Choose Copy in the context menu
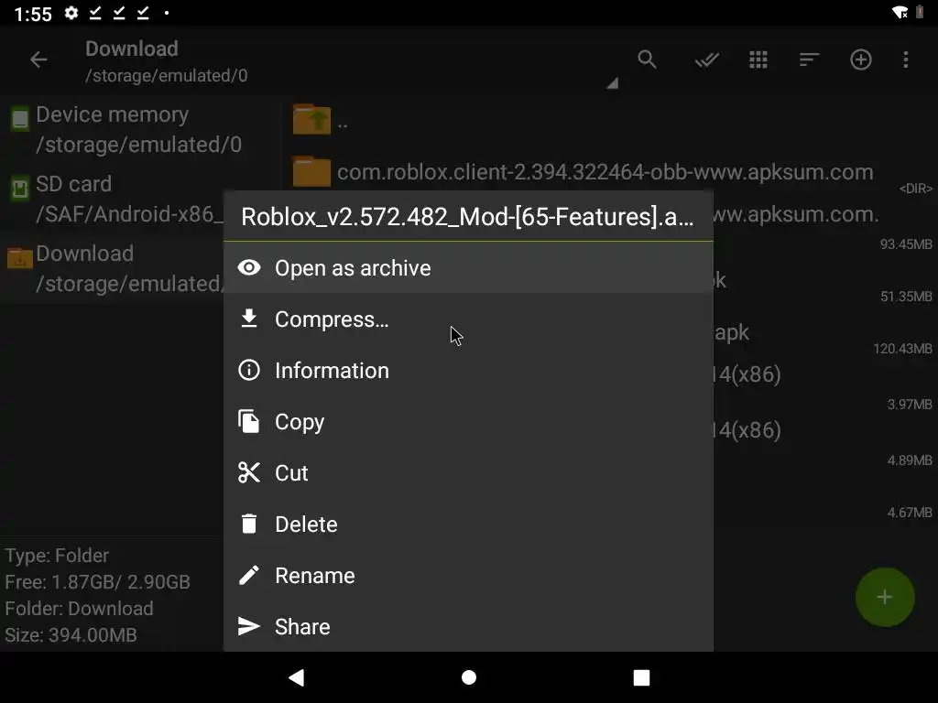 468,422
